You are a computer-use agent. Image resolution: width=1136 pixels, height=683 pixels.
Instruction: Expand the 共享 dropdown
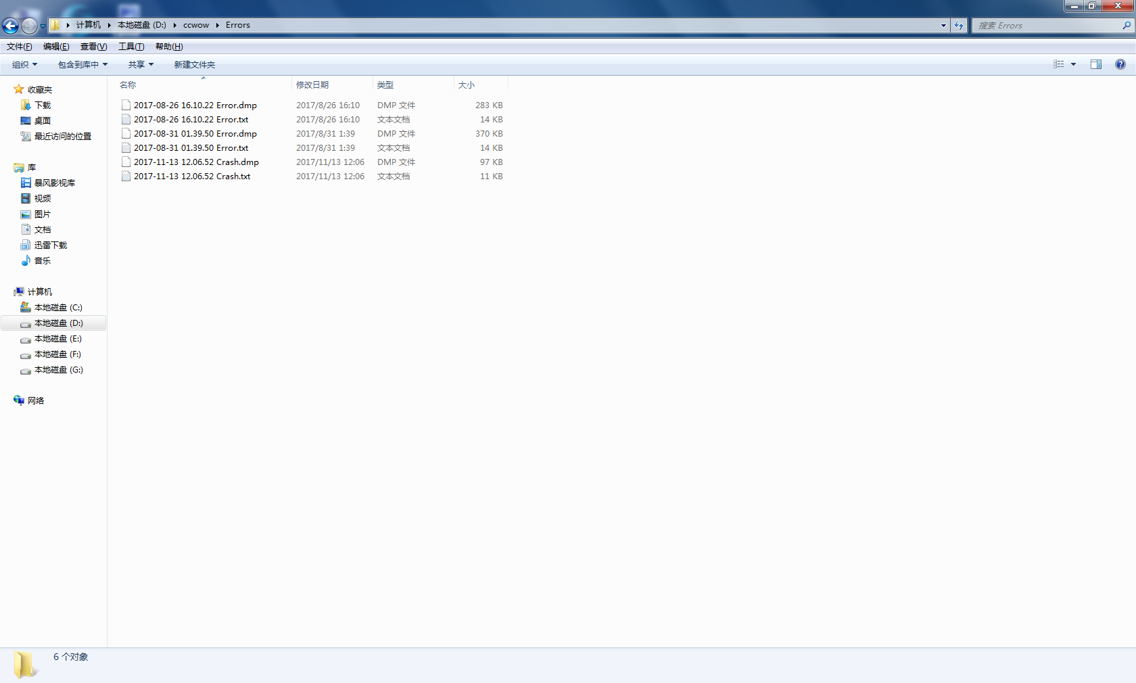pyautogui.click(x=141, y=65)
